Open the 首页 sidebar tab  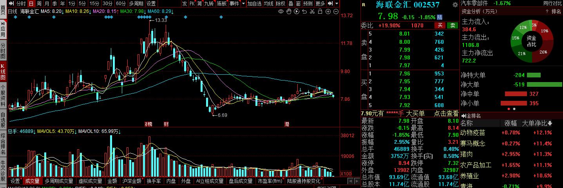pyautogui.click(x=3, y=10)
